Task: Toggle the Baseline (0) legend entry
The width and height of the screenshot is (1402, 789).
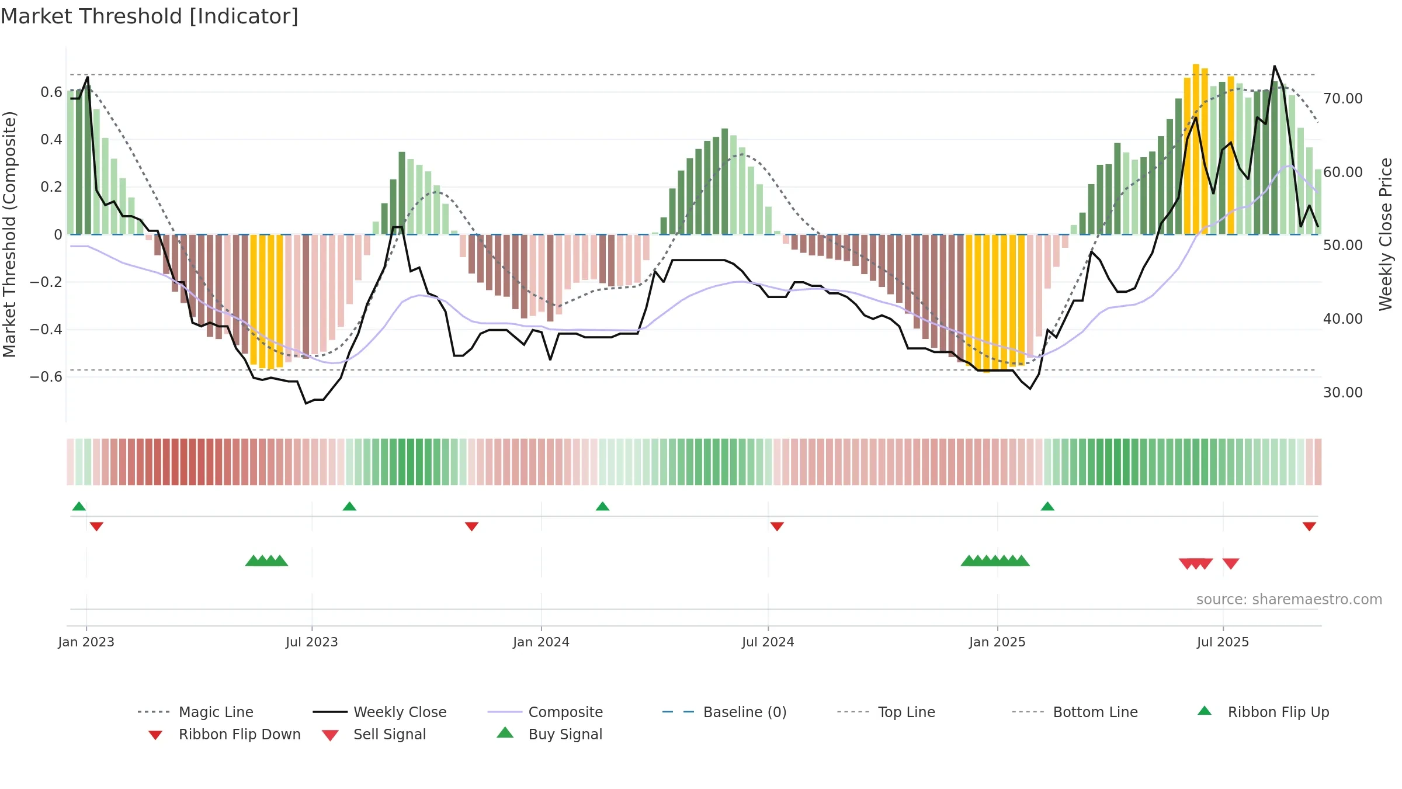Action: 724,712
